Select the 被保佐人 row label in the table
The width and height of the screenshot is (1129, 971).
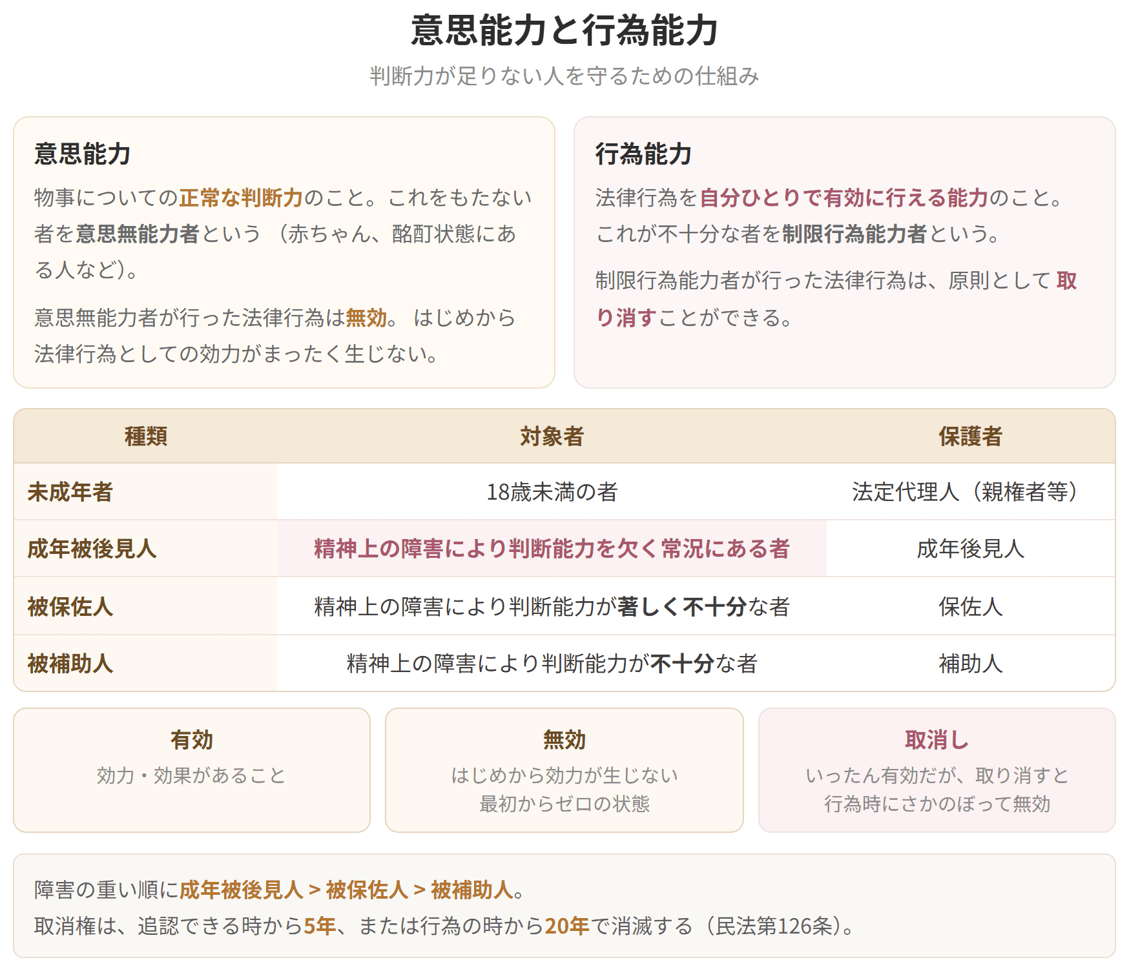point(70,607)
